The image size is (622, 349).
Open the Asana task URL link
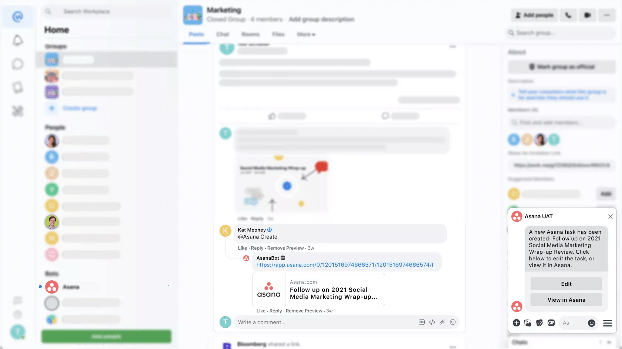[x=345, y=265]
